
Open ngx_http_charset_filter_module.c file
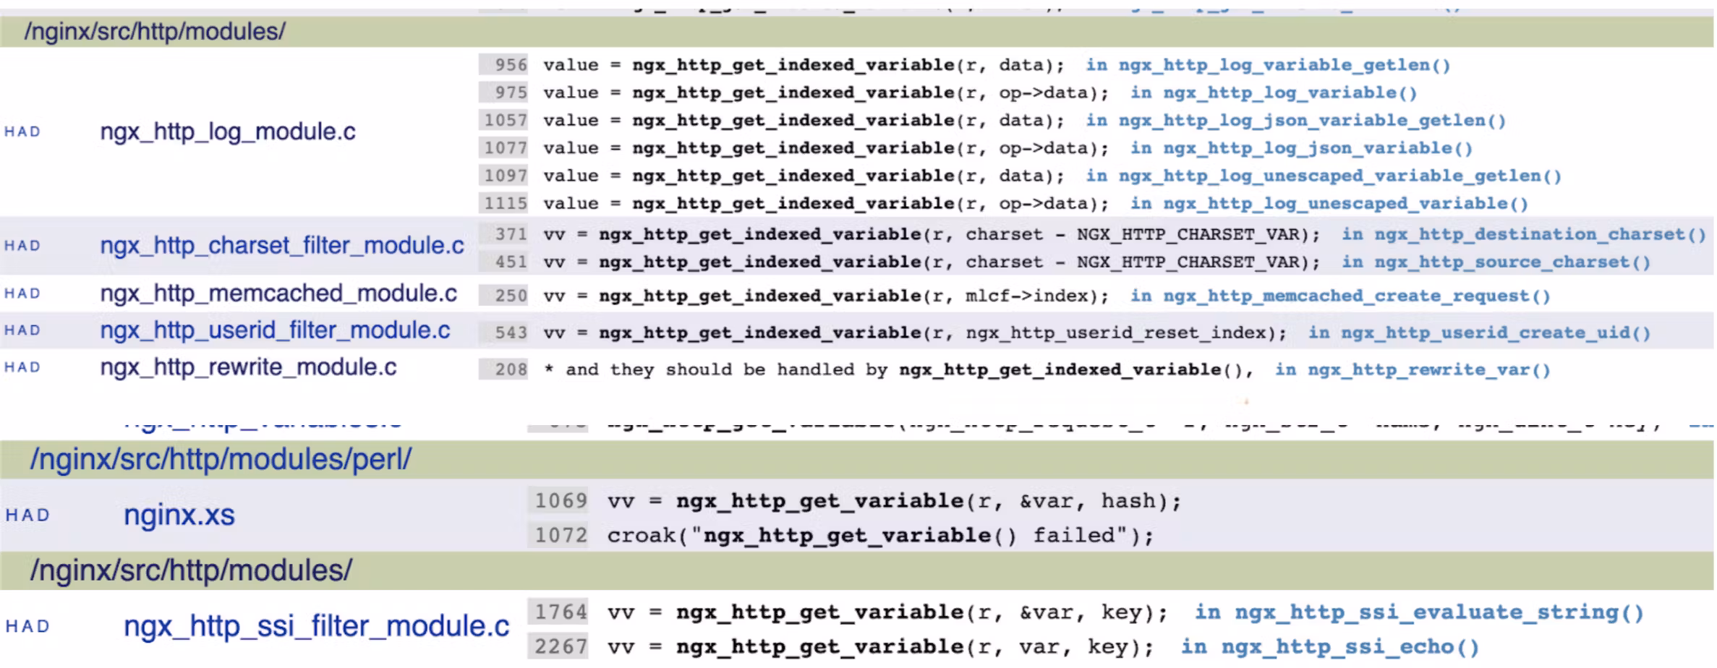281,246
